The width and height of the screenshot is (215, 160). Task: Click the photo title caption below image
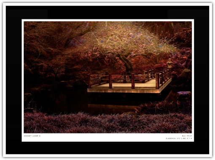tap(32, 136)
